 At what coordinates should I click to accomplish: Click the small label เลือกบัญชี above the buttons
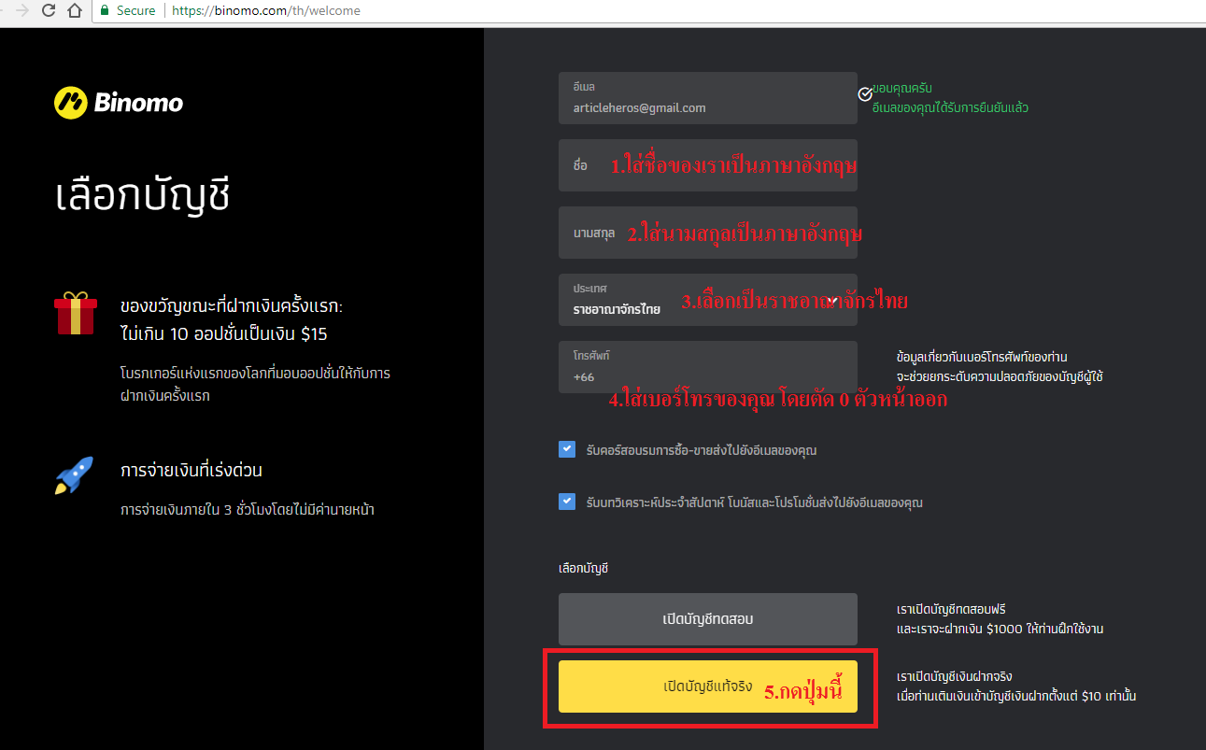584,568
